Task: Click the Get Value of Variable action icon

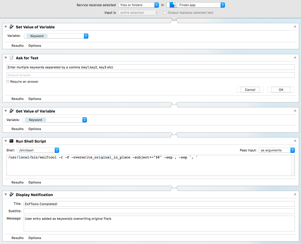Action: 11,111
